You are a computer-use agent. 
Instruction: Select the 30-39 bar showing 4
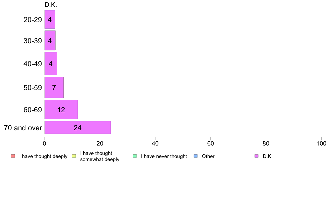[x=50, y=40]
